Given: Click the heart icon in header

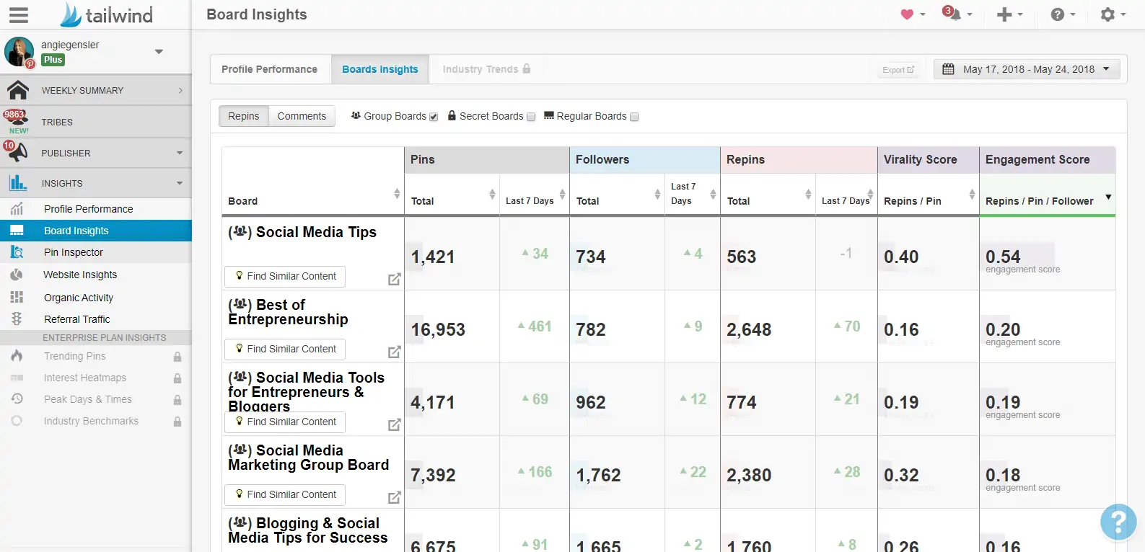Looking at the screenshot, I should tap(907, 14).
